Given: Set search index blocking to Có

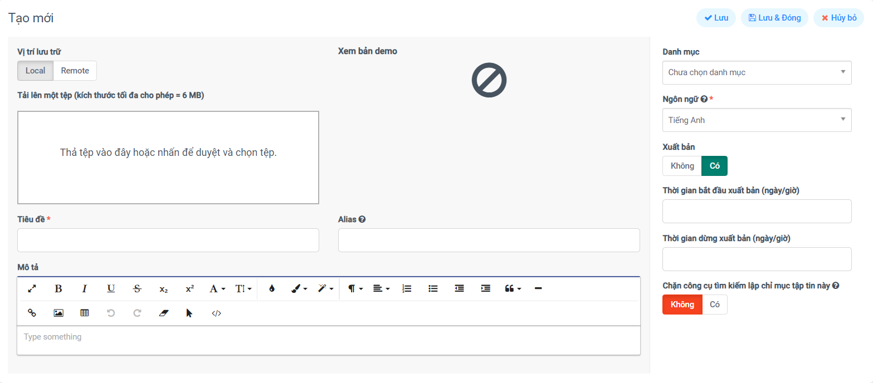Looking at the screenshot, I should (x=715, y=305).
